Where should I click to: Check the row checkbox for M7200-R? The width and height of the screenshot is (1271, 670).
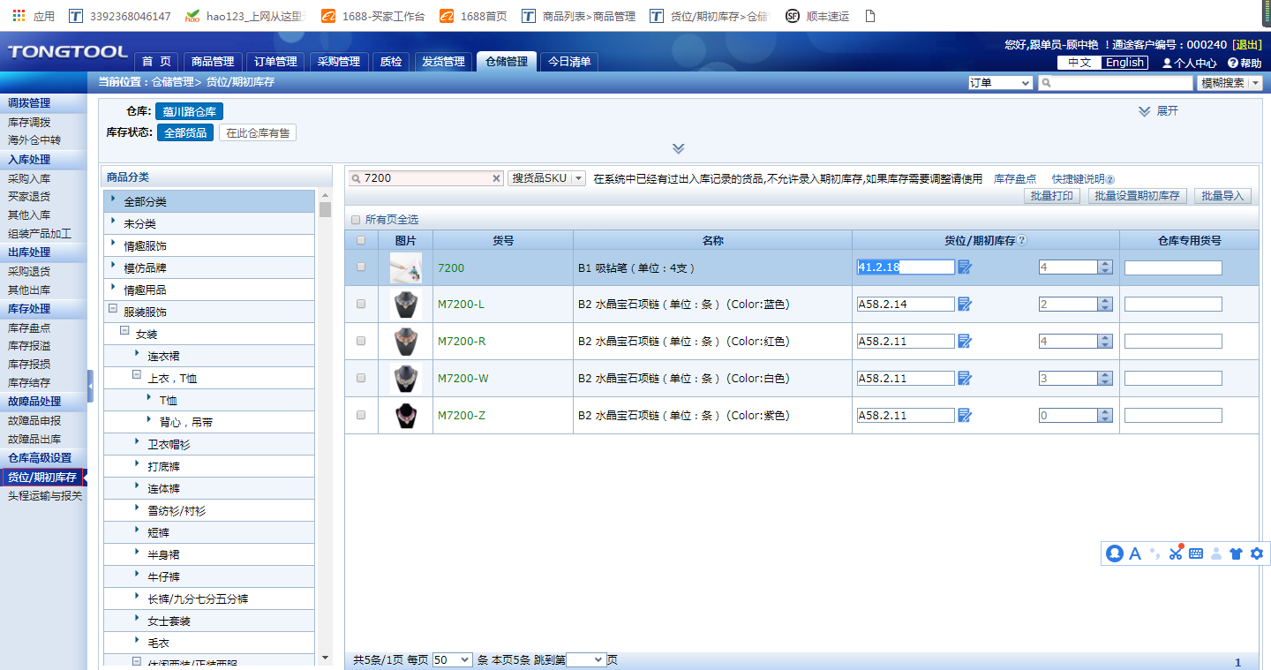click(361, 341)
